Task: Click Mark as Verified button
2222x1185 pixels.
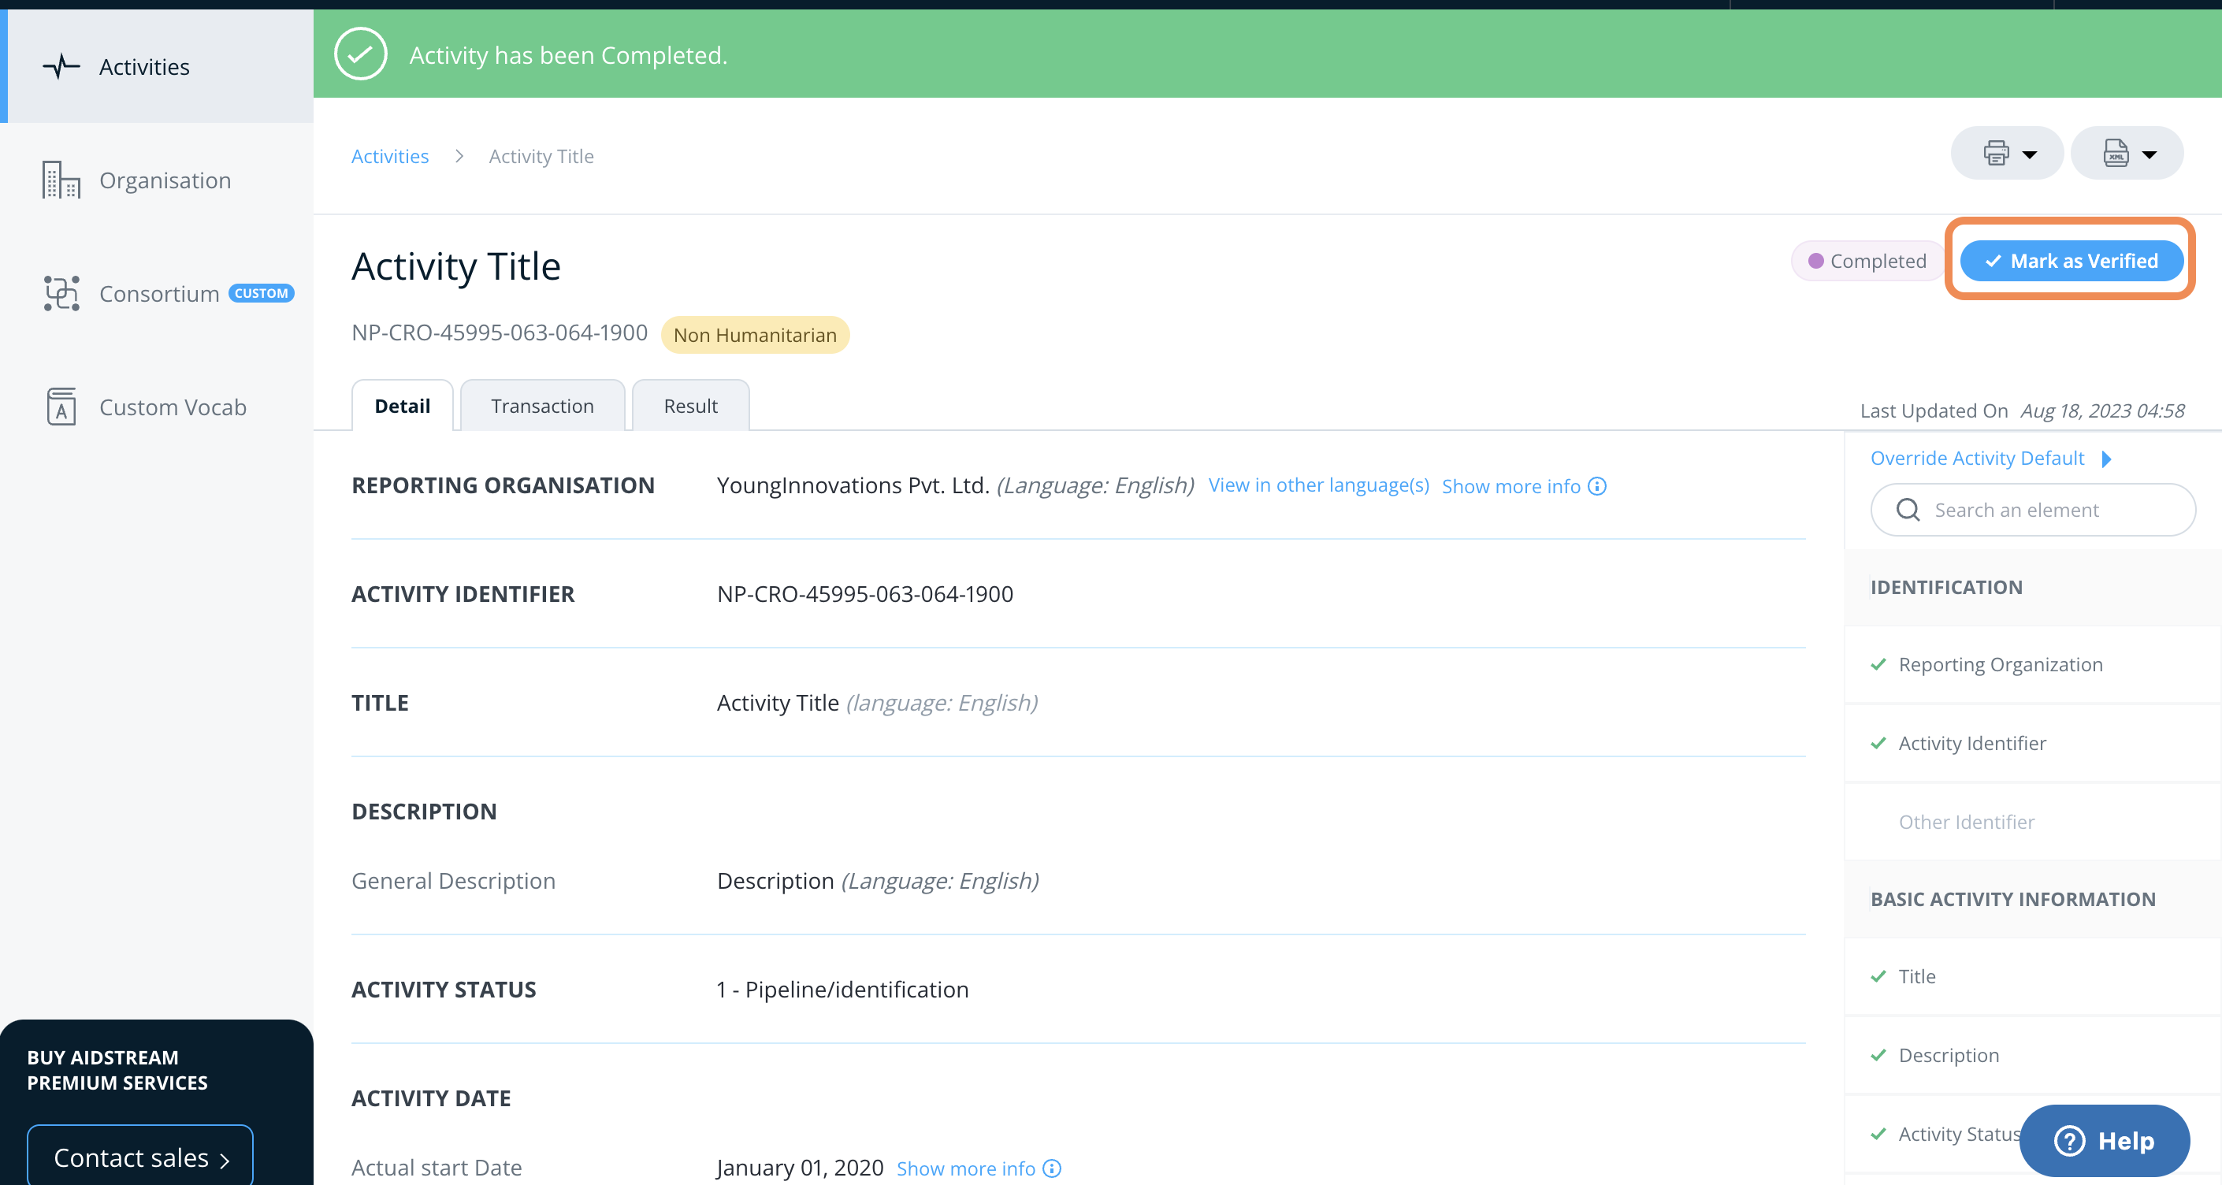Action: pos(2071,261)
